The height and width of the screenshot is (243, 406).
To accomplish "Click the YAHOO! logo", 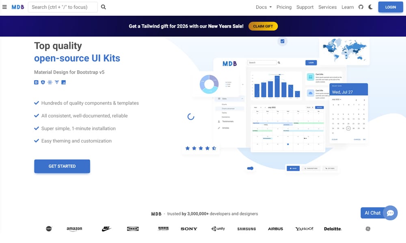I will [304, 229].
